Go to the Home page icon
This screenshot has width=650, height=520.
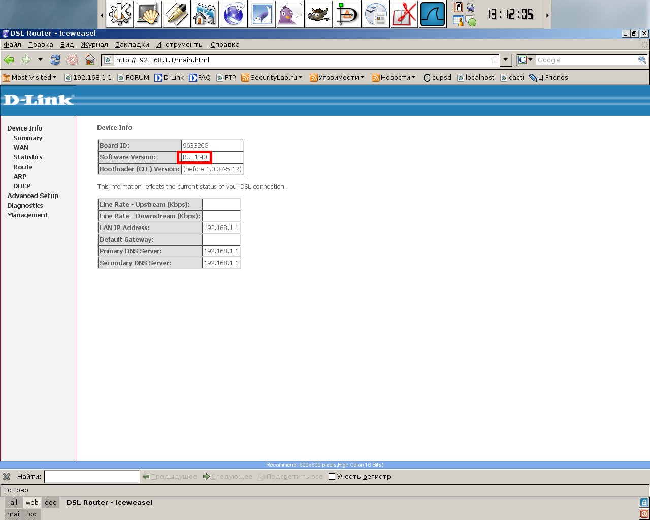90,60
